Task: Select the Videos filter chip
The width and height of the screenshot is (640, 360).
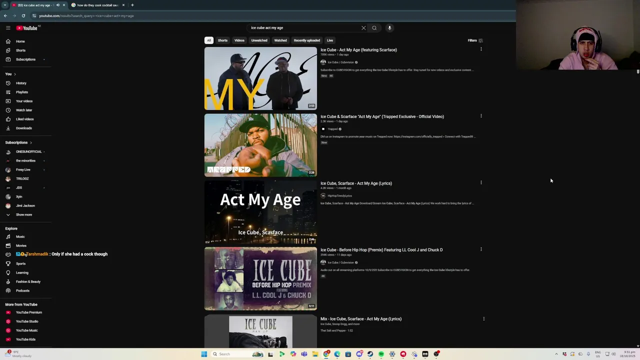Action: click(239, 40)
